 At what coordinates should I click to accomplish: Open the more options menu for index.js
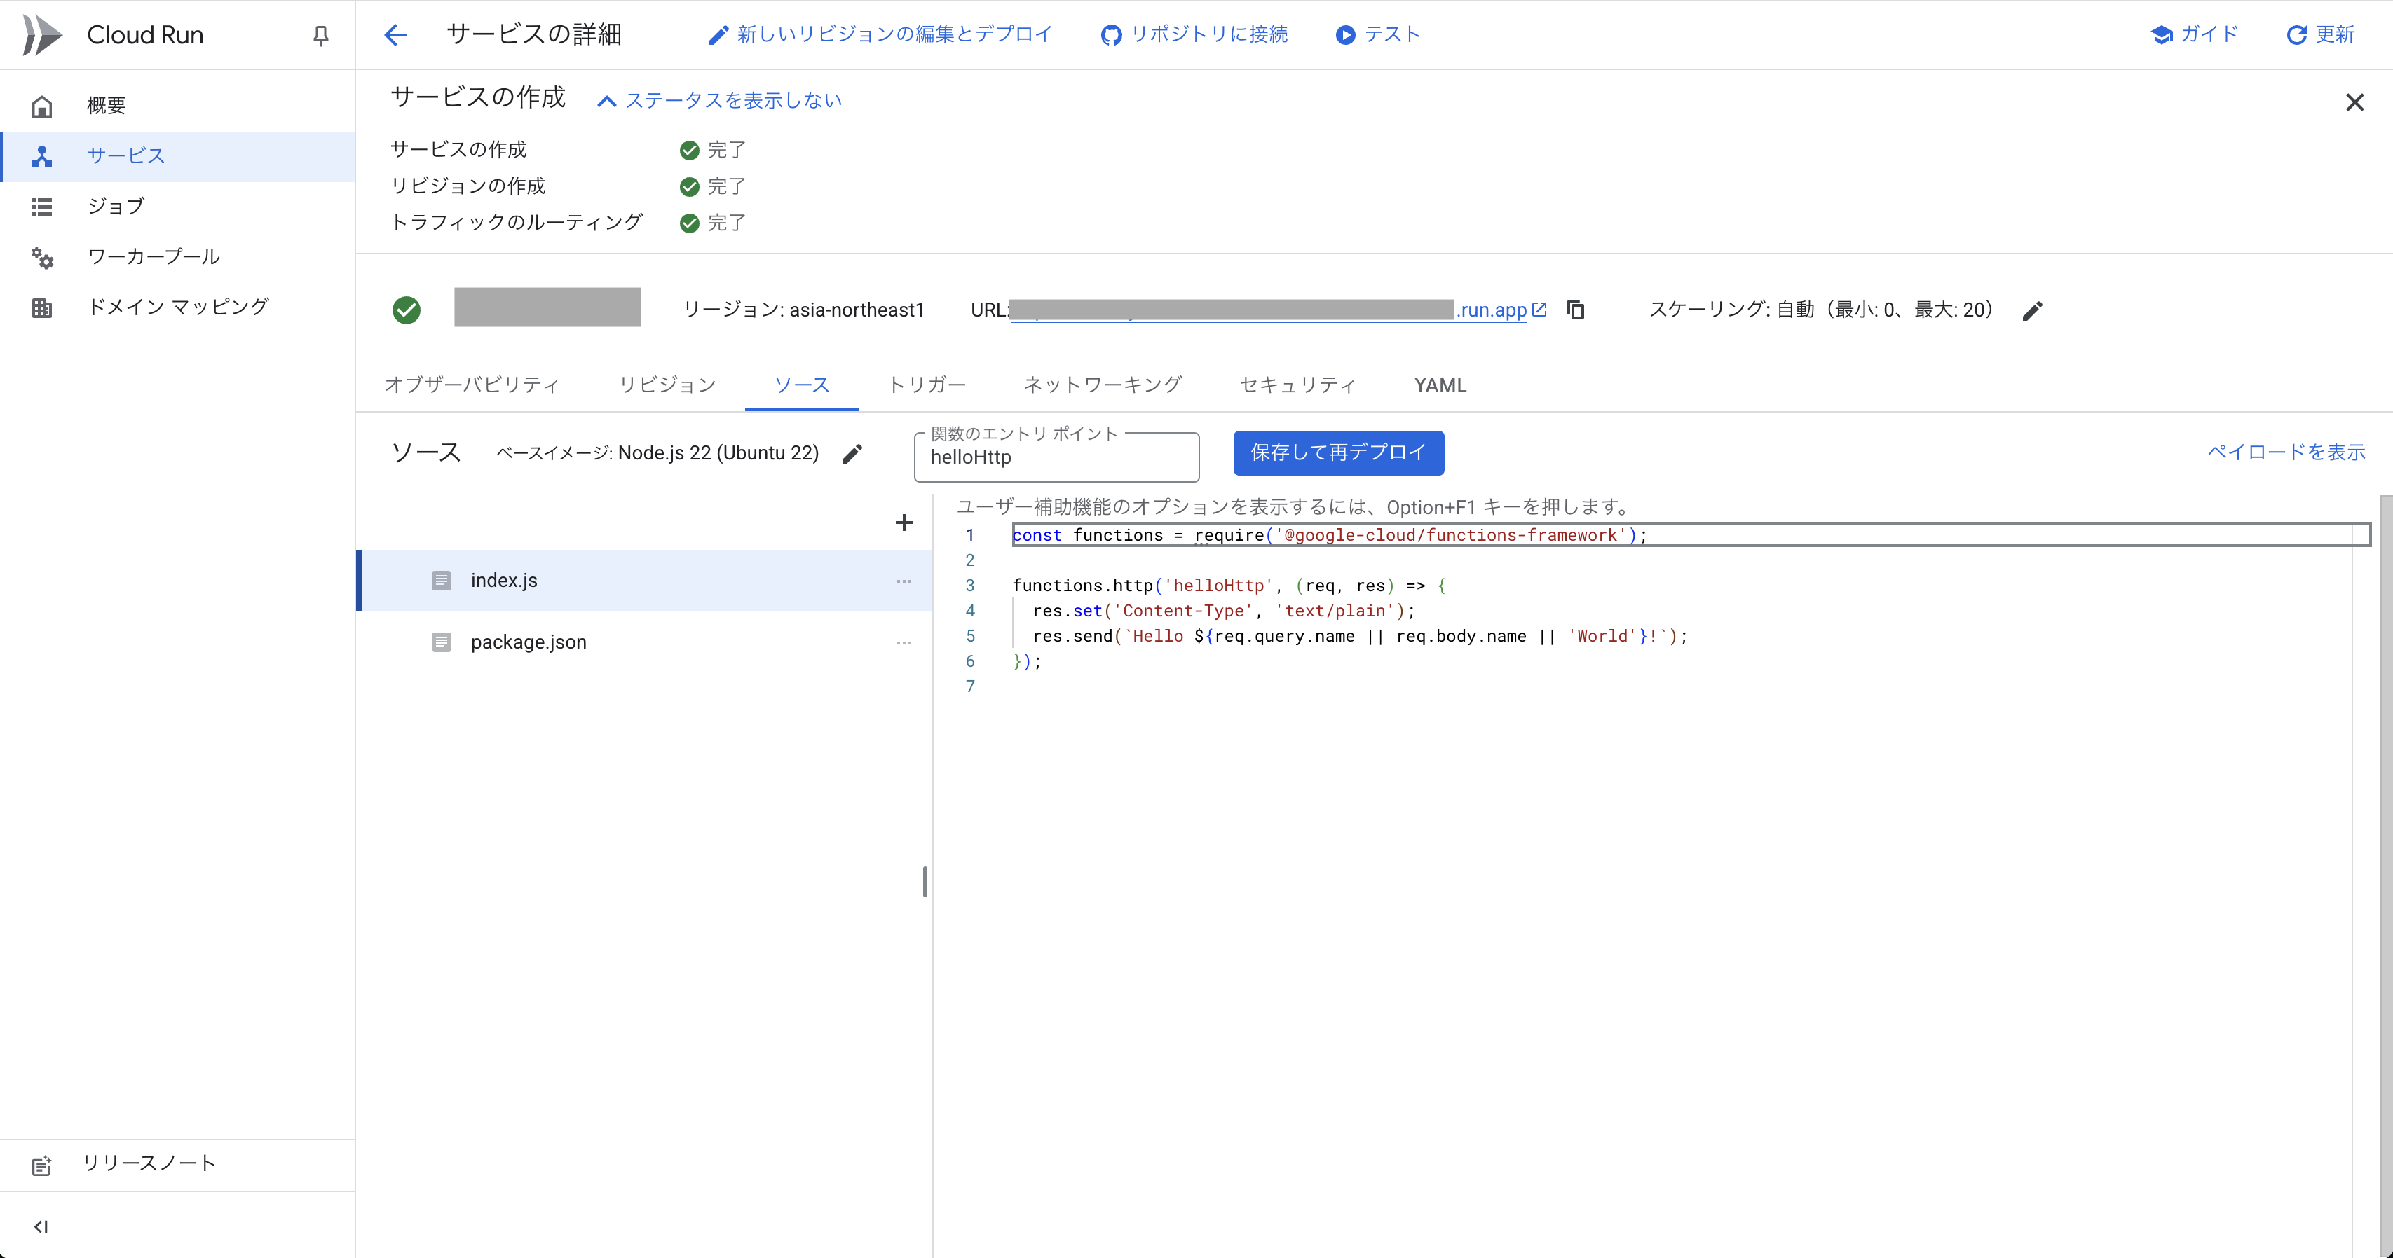[904, 581]
